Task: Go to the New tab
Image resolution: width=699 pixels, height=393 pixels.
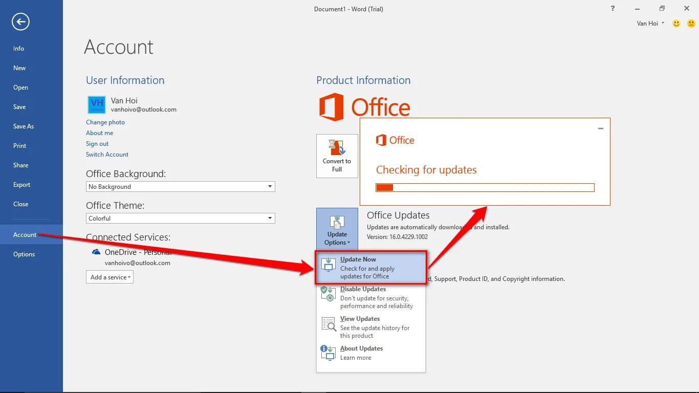Action: (31, 68)
